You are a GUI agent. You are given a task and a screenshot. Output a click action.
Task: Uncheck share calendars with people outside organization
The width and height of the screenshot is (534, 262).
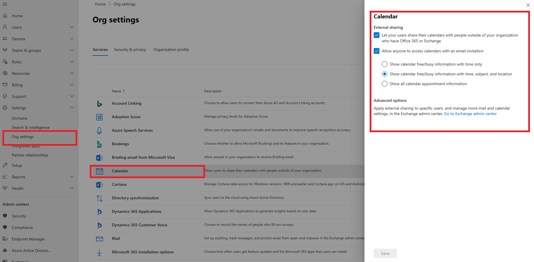pyautogui.click(x=376, y=35)
